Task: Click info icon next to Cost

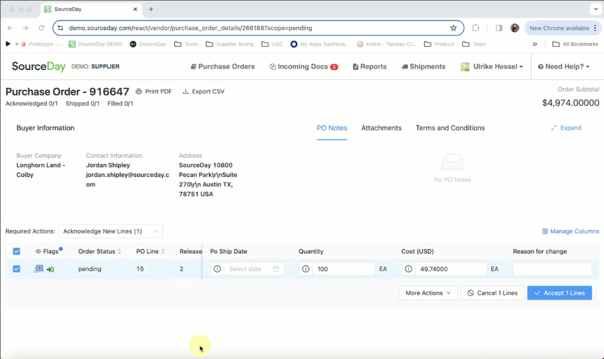Action: [x=408, y=269]
